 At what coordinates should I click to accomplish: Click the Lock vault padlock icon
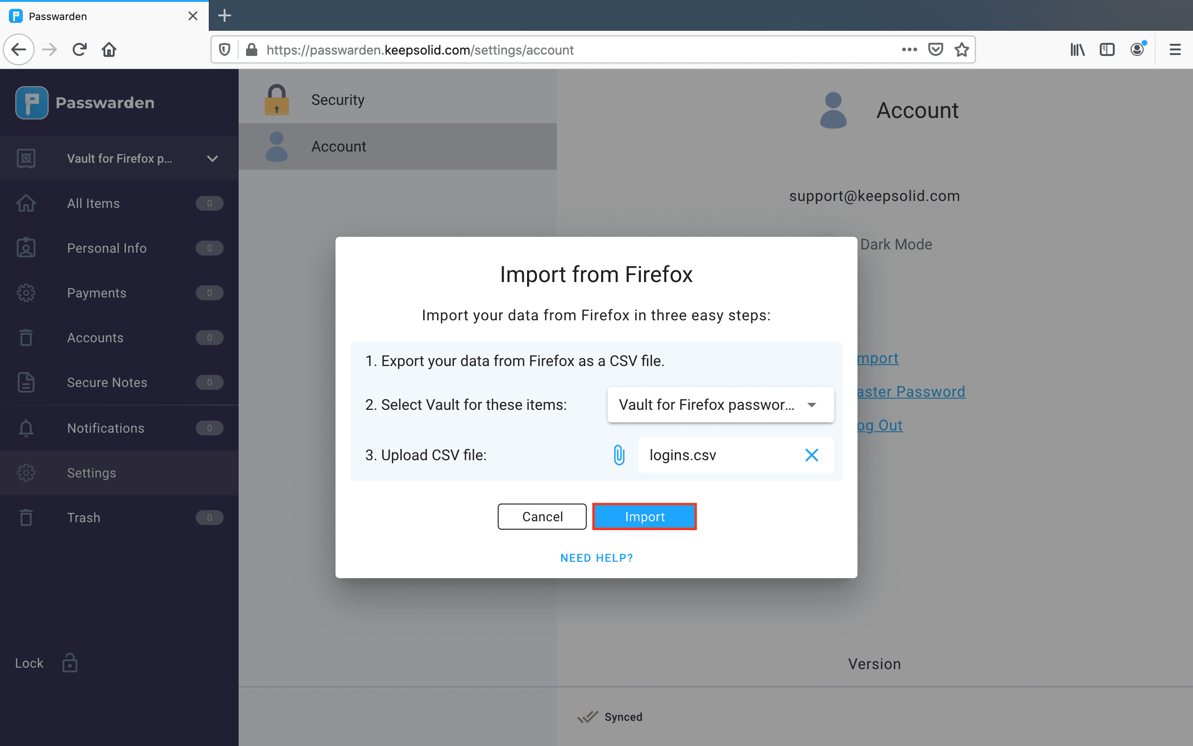click(69, 663)
